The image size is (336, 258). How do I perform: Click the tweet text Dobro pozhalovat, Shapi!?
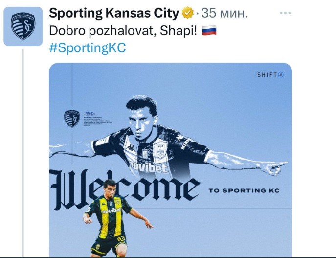(x=123, y=31)
